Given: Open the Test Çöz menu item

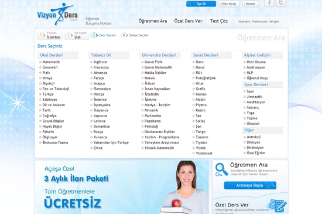Looking at the screenshot, I should 219,21.
